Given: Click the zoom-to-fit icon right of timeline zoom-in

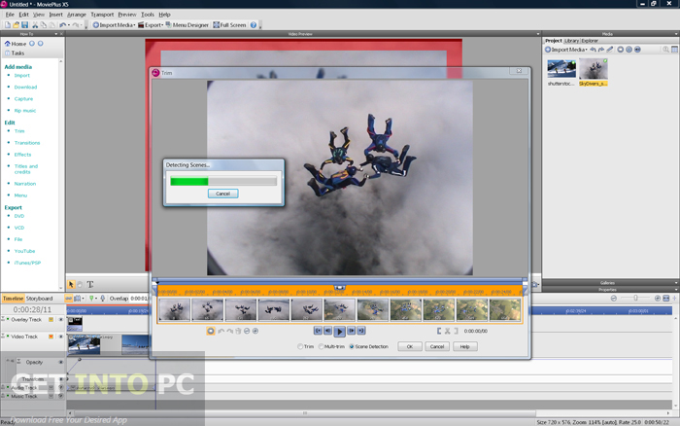Looking at the screenshot, I should click(666, 299).
